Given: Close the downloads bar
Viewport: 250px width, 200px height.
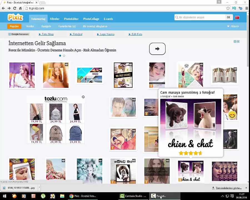Looking at the screenshot, I should tap(246, 188).
